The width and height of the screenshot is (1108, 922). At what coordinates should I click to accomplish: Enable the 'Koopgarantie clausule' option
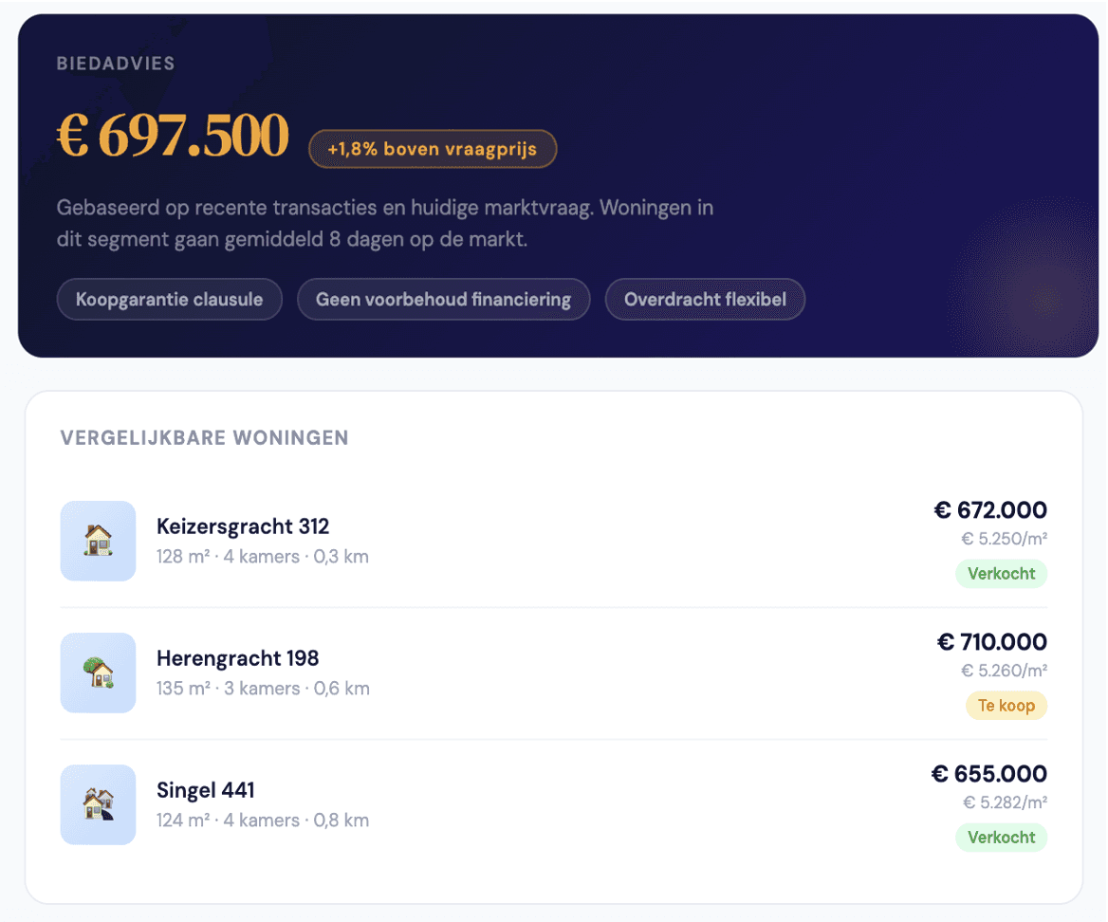(169, 299)
